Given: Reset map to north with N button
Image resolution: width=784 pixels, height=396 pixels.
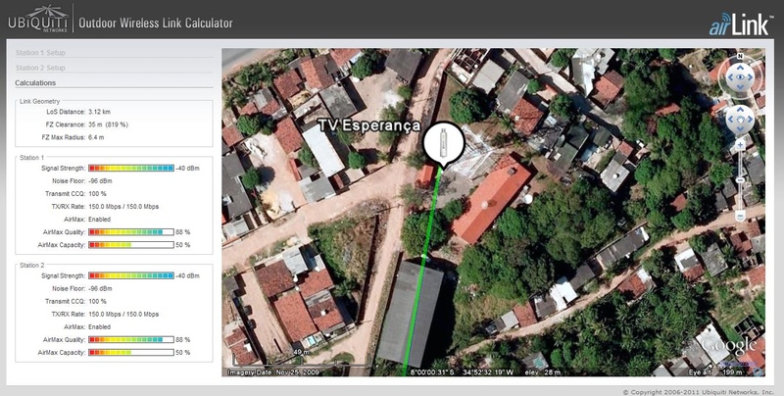Looking at the screenshot, I should (x=740, y=56).
